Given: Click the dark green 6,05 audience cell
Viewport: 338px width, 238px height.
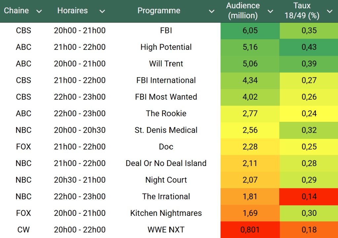Looking at the screenshot, I should [x=250, y=31].
